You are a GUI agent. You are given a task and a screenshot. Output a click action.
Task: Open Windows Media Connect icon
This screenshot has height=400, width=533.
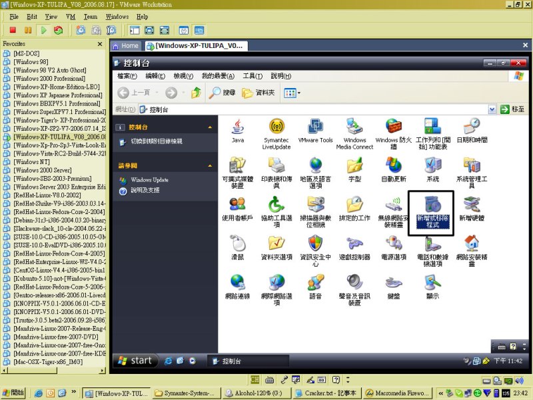354,127
